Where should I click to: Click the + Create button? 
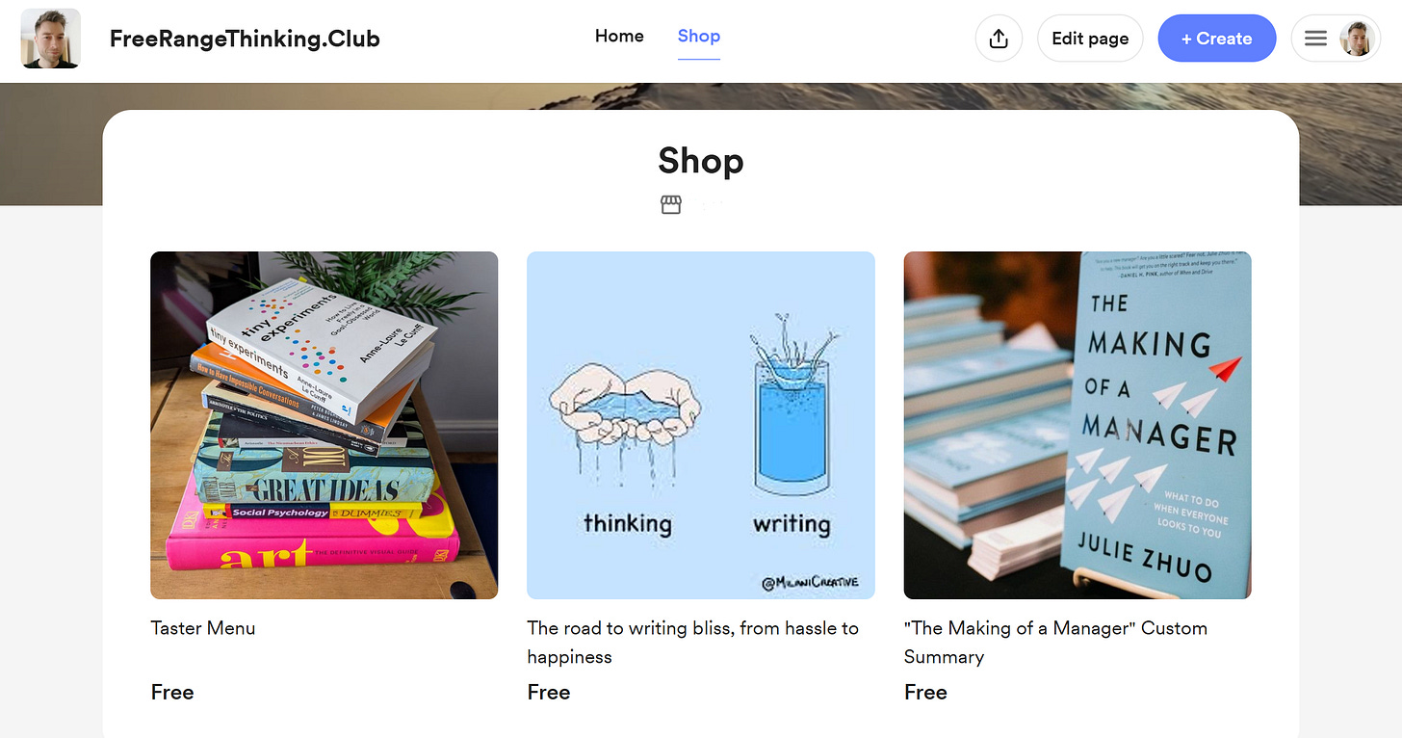1217,39
